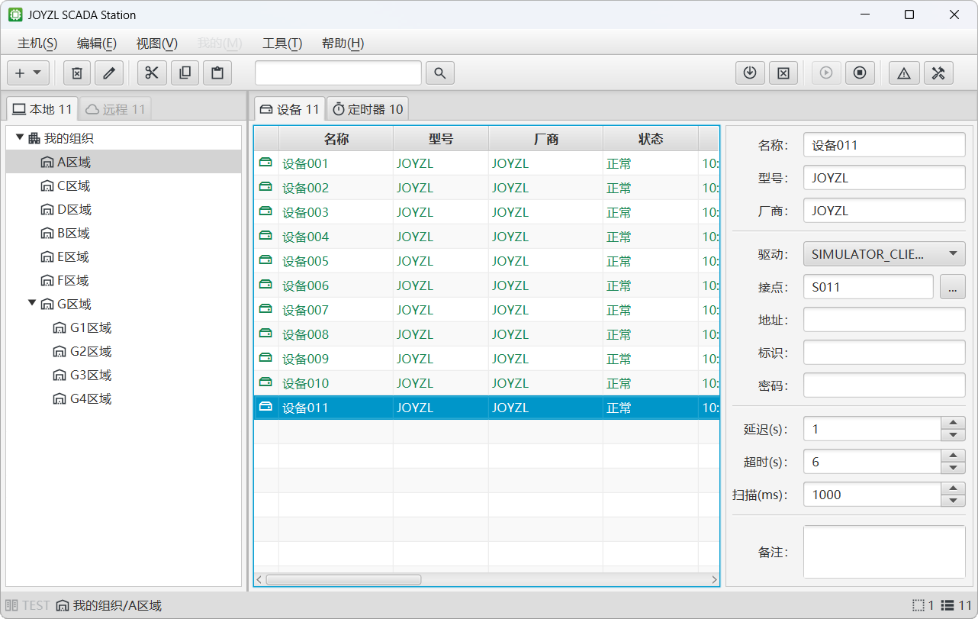Decrease the 延迟(s) spinner value
Screen dimensions: 978x619
[953, 435]
